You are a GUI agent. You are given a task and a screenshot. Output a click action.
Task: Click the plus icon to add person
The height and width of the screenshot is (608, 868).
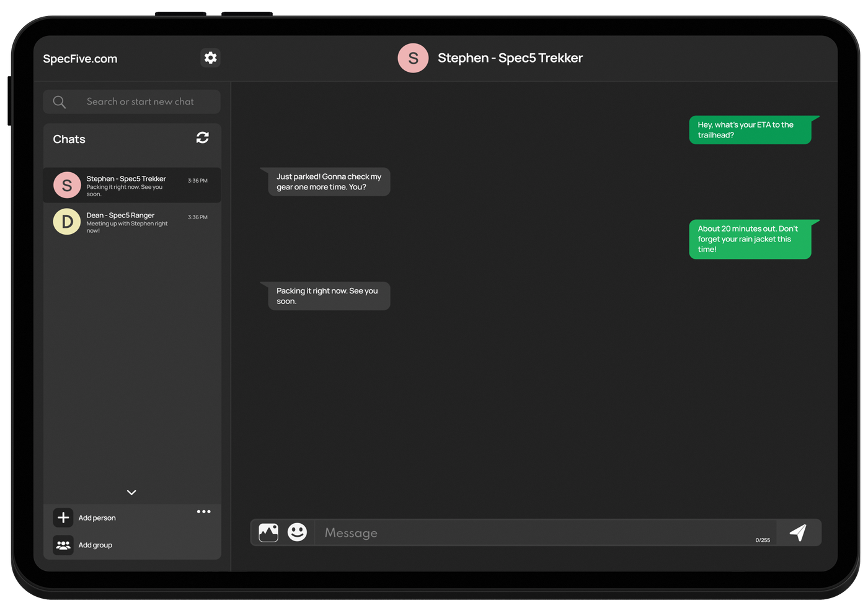(x=63, y=518)
